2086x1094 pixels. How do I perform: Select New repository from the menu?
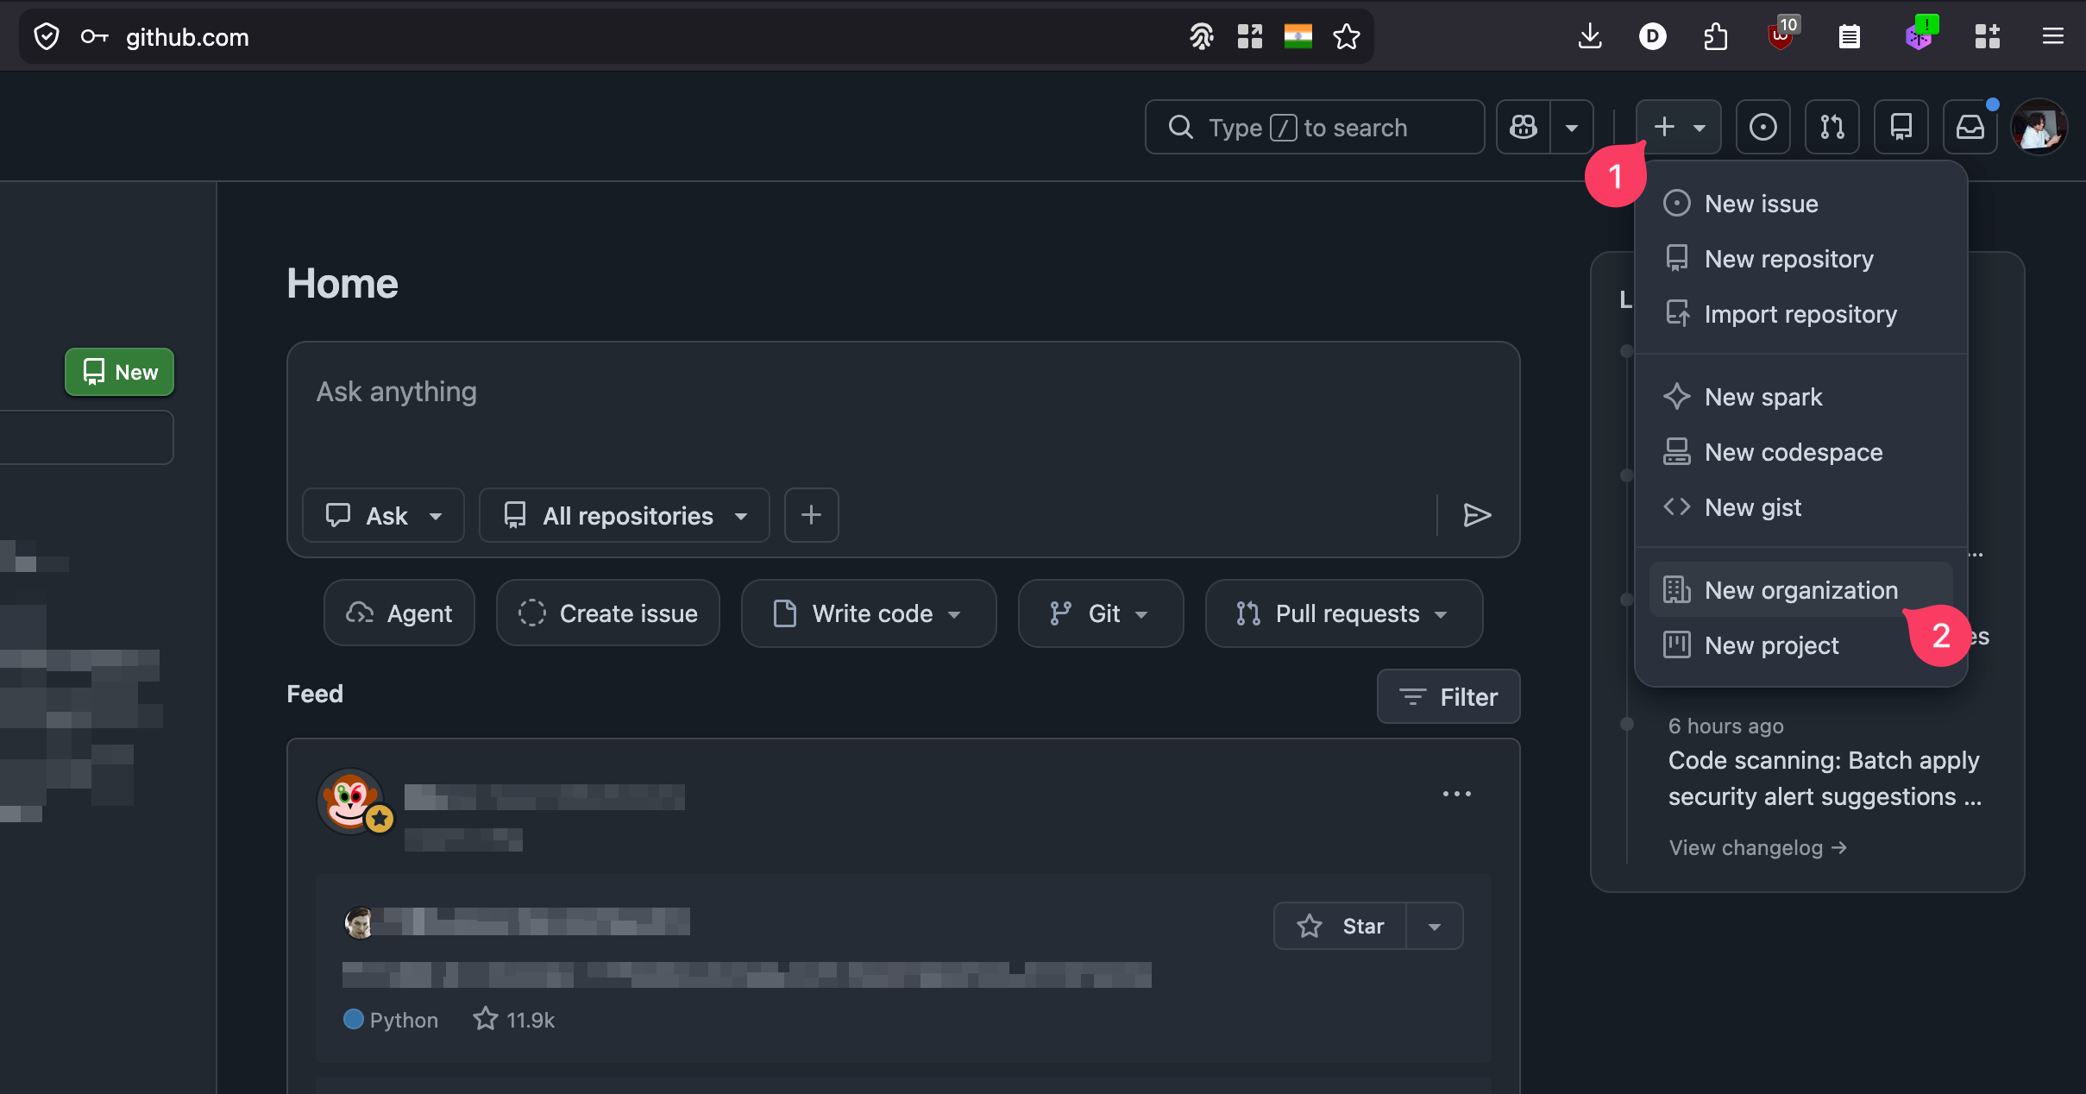point(1800,259)
